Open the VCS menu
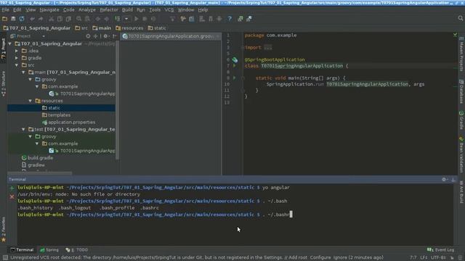The height and width of the screenshot is (261, 465). pos(169,9)
